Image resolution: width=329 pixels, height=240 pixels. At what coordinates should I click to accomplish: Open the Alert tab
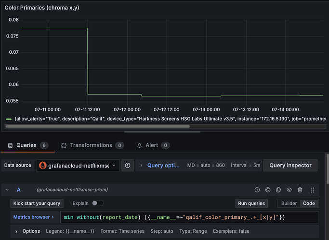pos(153,145)
